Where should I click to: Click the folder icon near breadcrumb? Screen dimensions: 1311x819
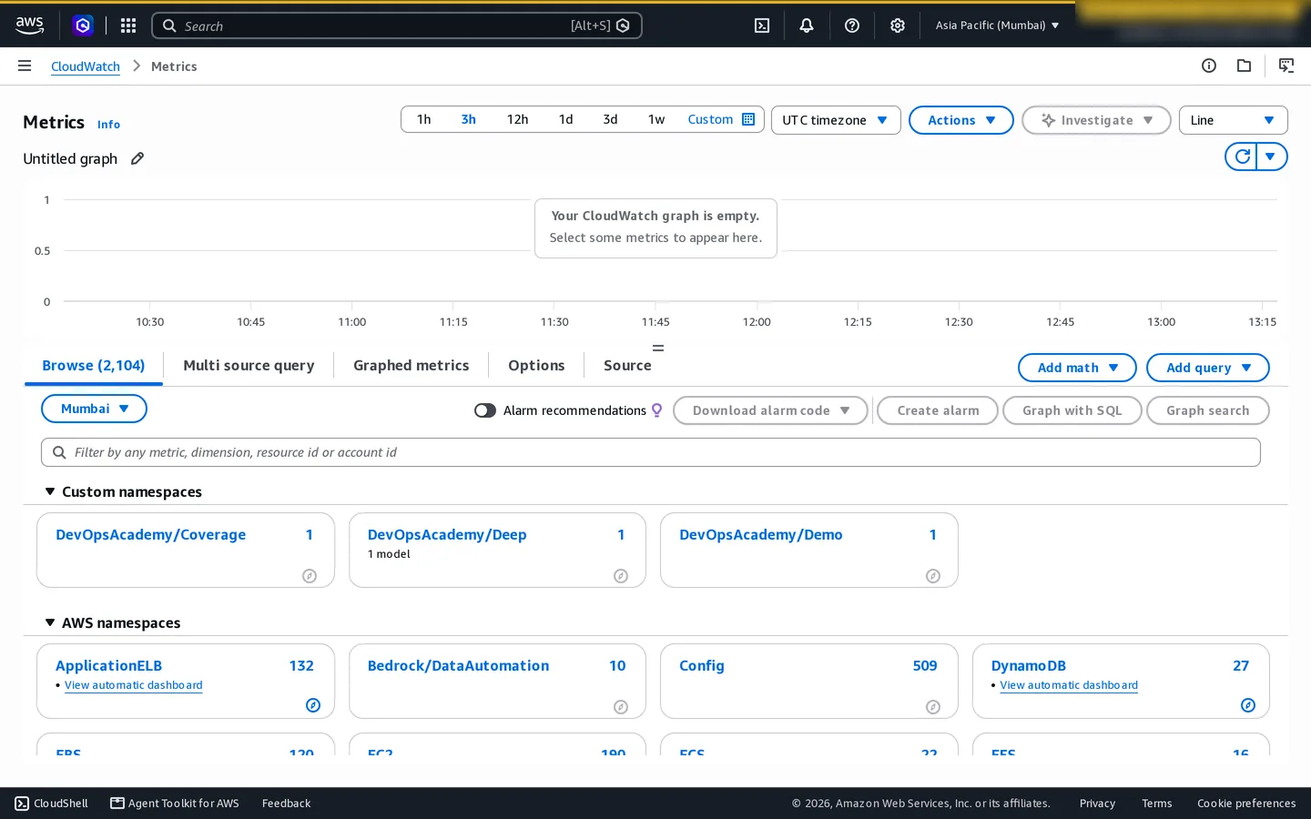[1244, 66]
